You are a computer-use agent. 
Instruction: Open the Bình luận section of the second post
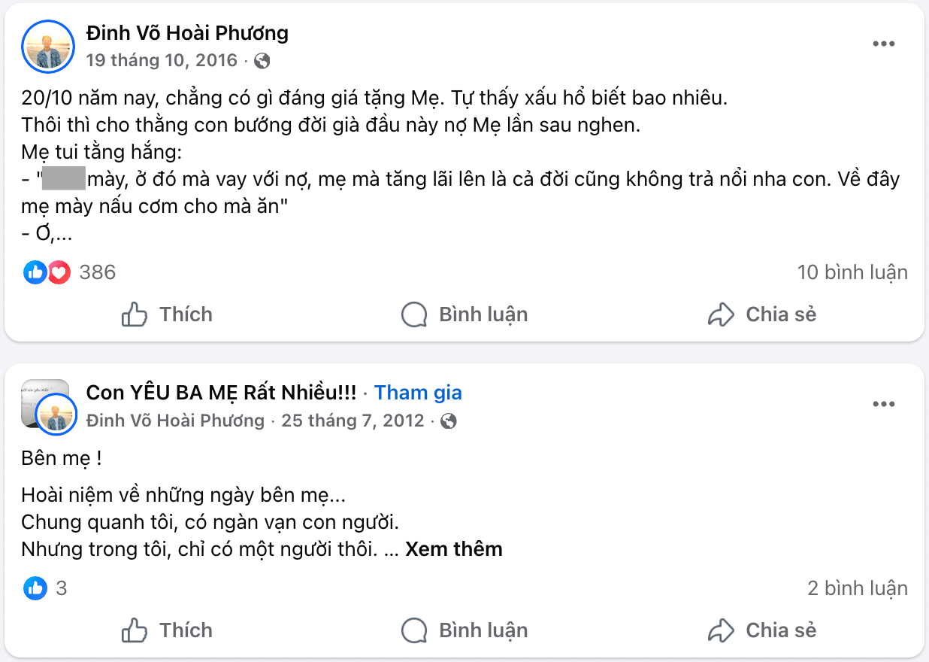(x=463, y=630)
